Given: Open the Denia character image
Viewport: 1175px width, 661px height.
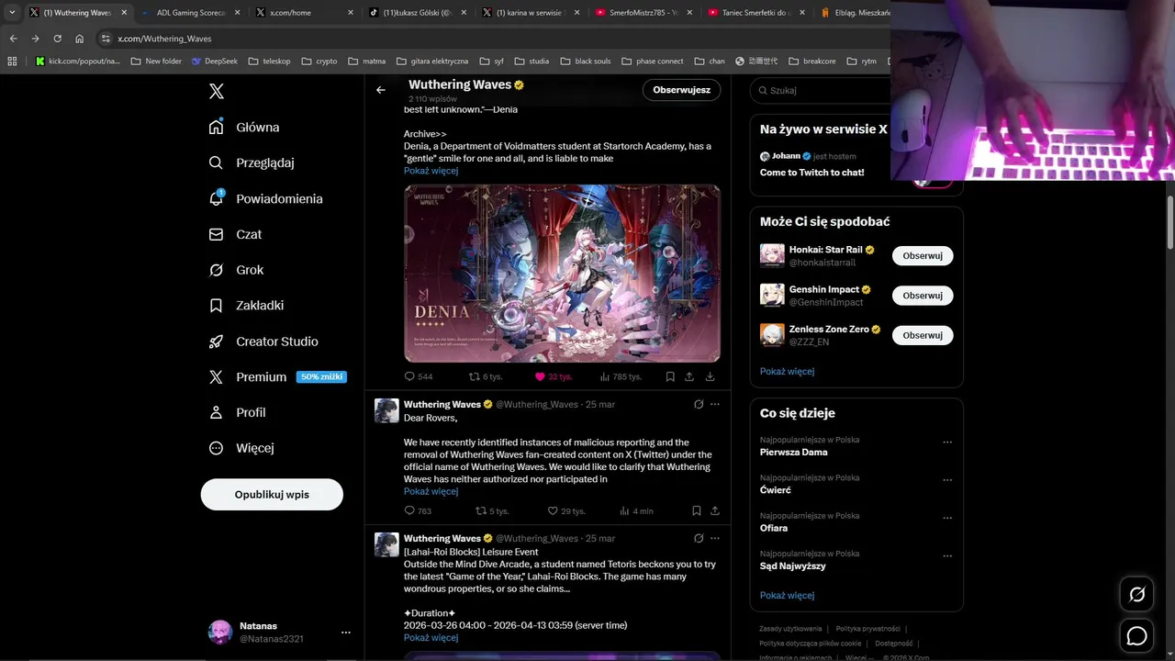Looking at the screenshot, I should coord(562,274).
